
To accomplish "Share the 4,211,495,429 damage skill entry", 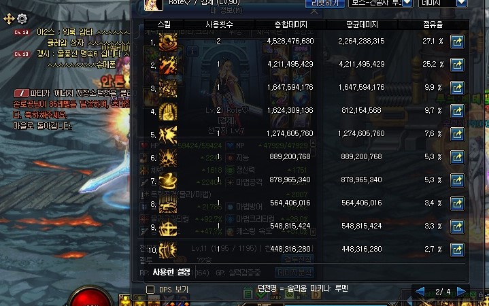I will point(457,65).
